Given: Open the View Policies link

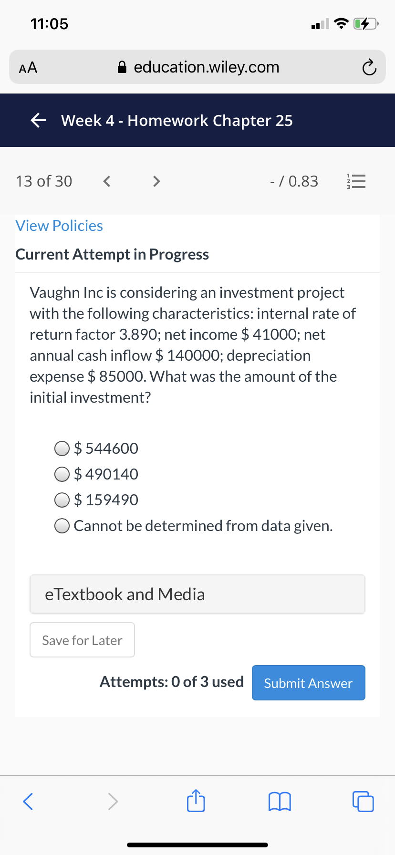Looking at the screenshot, I should [x=59, y=226].
